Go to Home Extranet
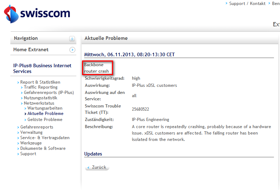Image resolution: width=280 pixels, height=195 pixels. point(31,50)
